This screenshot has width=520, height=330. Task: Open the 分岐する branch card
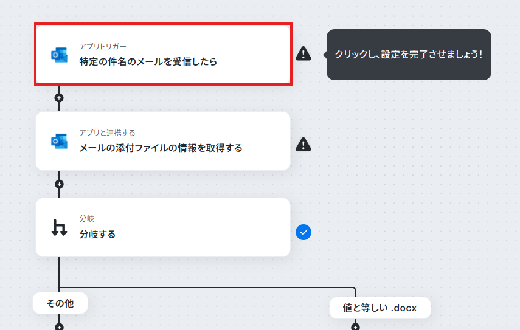tap(163, 227)
